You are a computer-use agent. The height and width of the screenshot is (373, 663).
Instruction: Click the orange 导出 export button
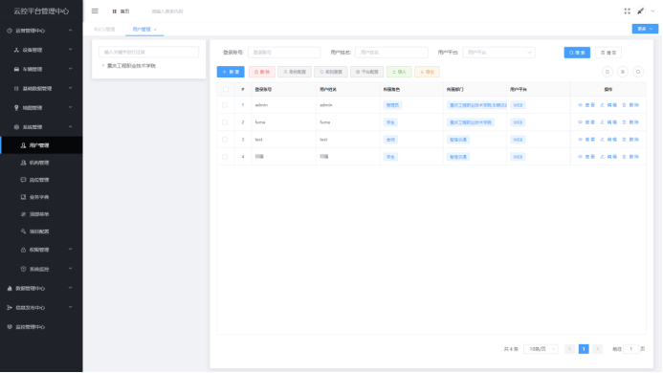point(427,72)
